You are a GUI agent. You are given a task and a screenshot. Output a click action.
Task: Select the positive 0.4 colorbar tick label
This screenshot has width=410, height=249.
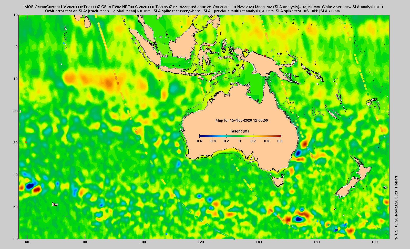tap(266, 141)
